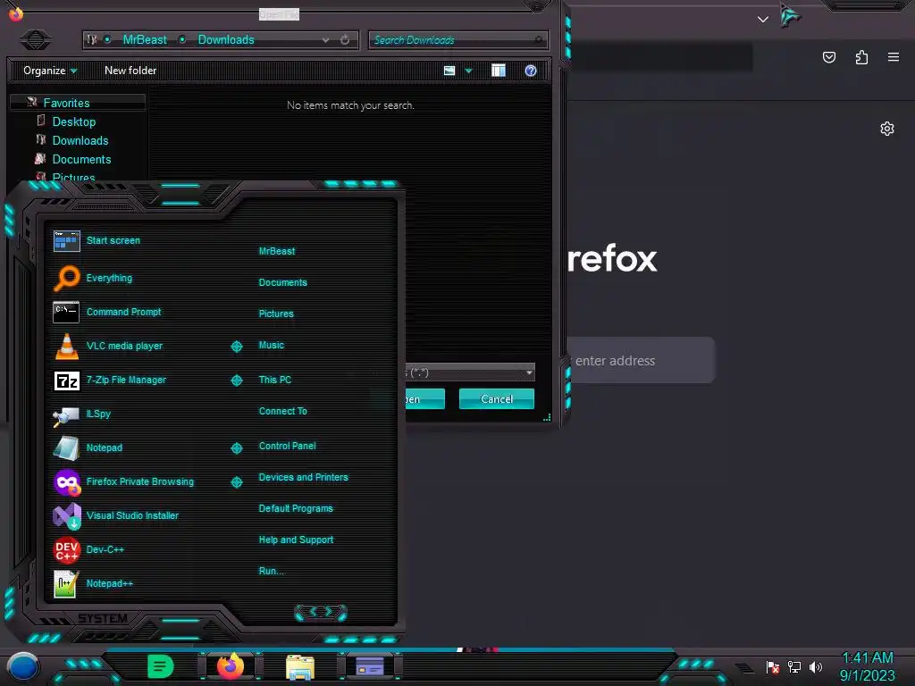Click Open button in file dialog
The image size is (915, 686).
click(425, 399)
